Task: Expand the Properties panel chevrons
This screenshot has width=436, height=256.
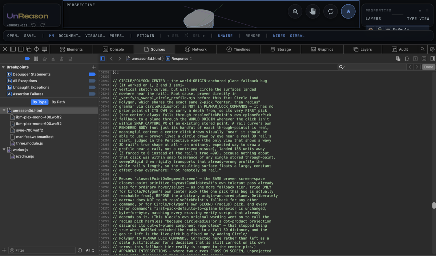Action: coord(420,11)
